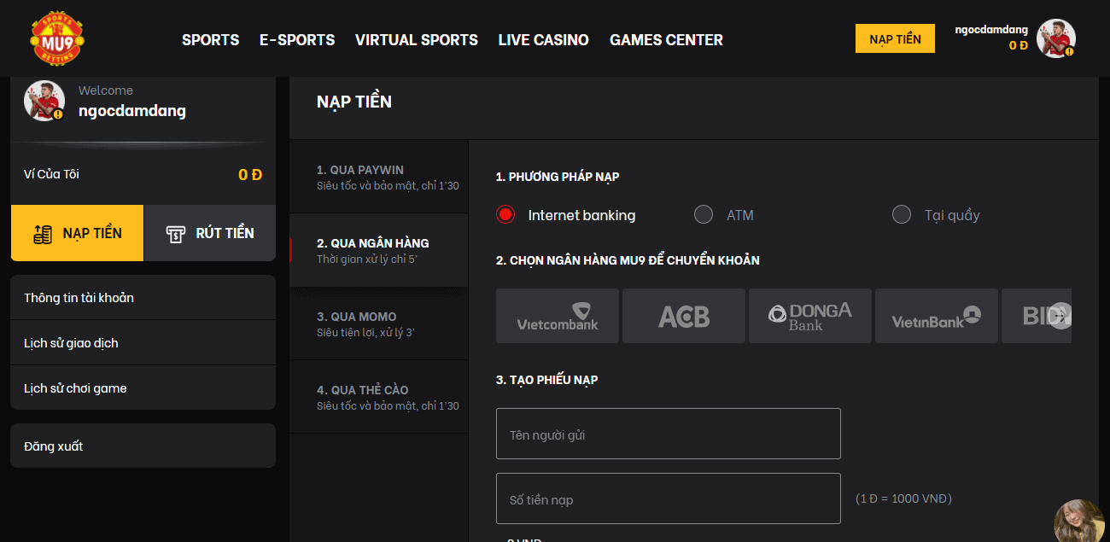Click the yellow Nạp Tiền header button

(895, 38)
